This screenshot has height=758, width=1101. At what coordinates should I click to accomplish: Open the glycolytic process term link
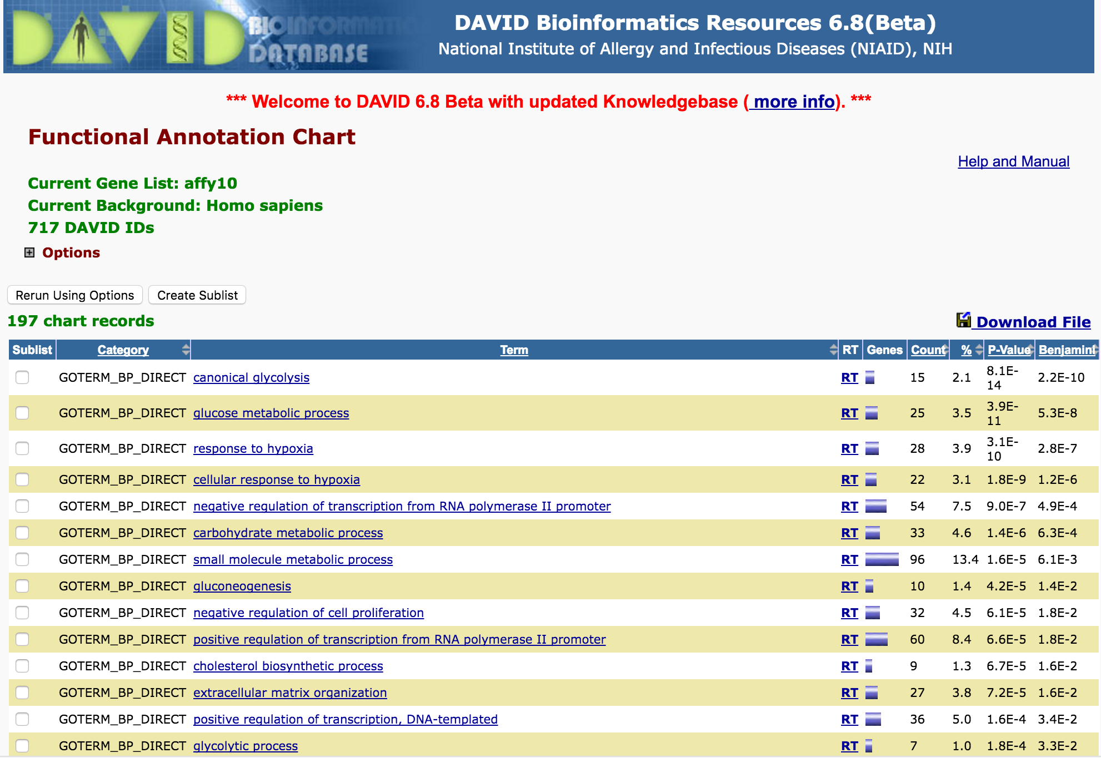tap(246, 746)
